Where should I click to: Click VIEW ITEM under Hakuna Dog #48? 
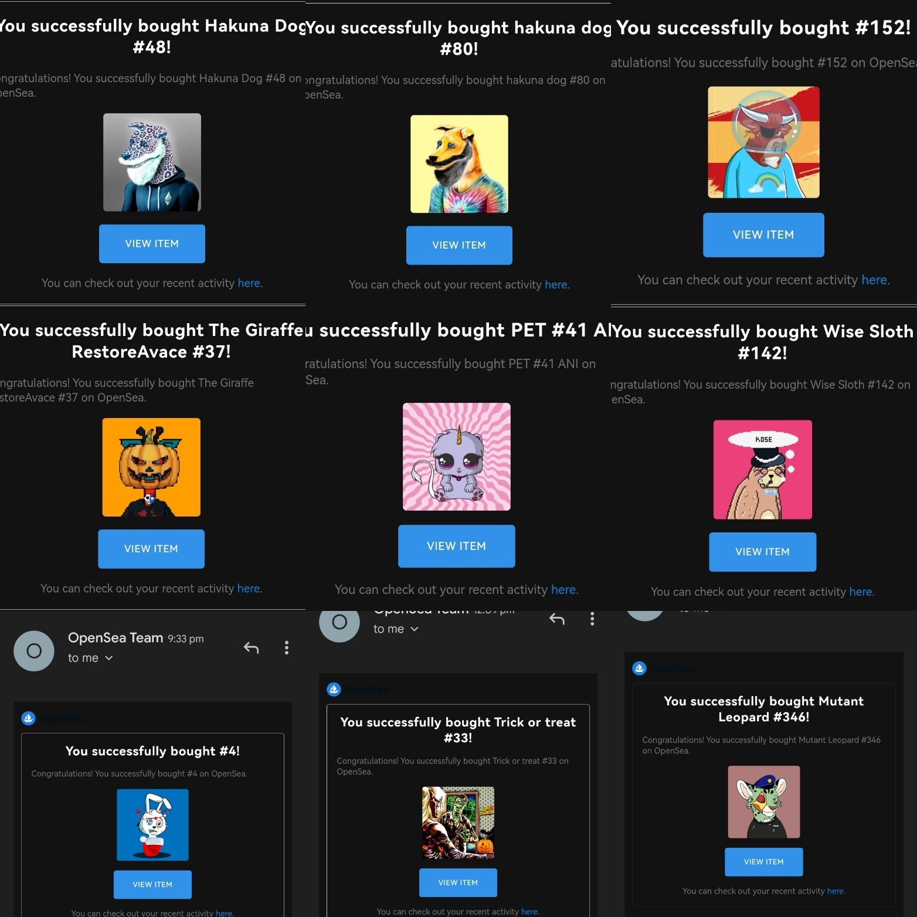click(152, 244)
